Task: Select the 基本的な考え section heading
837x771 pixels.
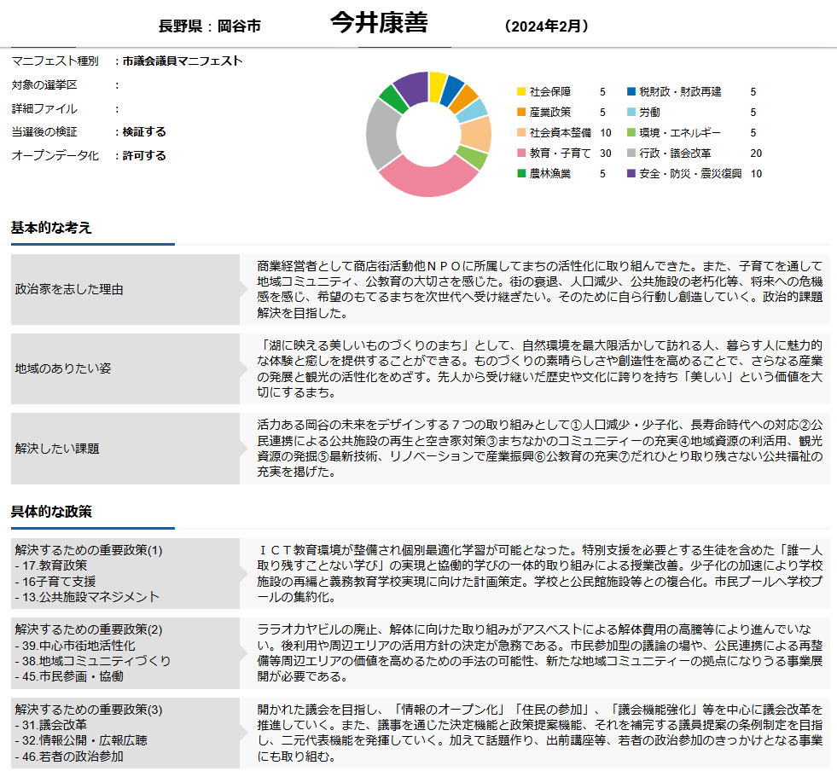Action: point(51,228)
